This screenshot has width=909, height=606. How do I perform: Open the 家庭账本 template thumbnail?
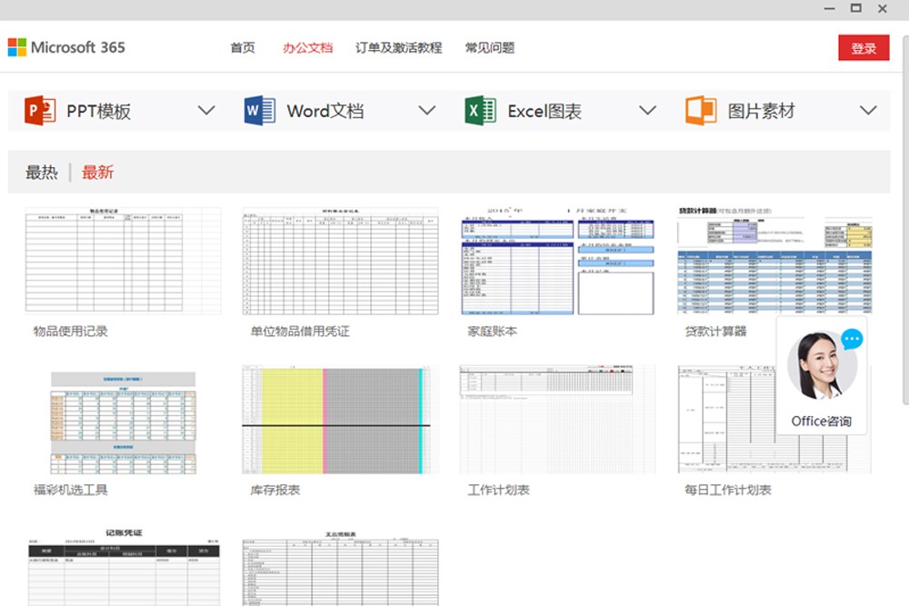point(558,260)
